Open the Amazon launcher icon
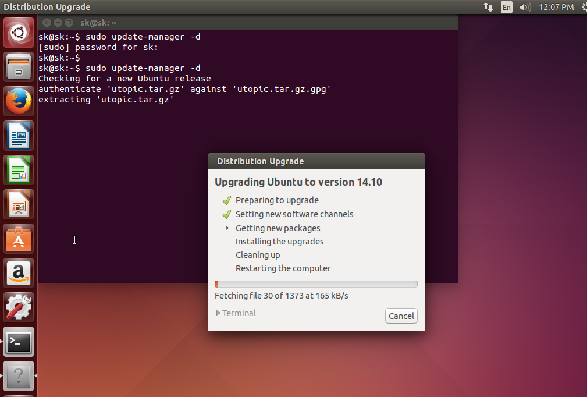This screenshot has width=587, height=397. 19,274
